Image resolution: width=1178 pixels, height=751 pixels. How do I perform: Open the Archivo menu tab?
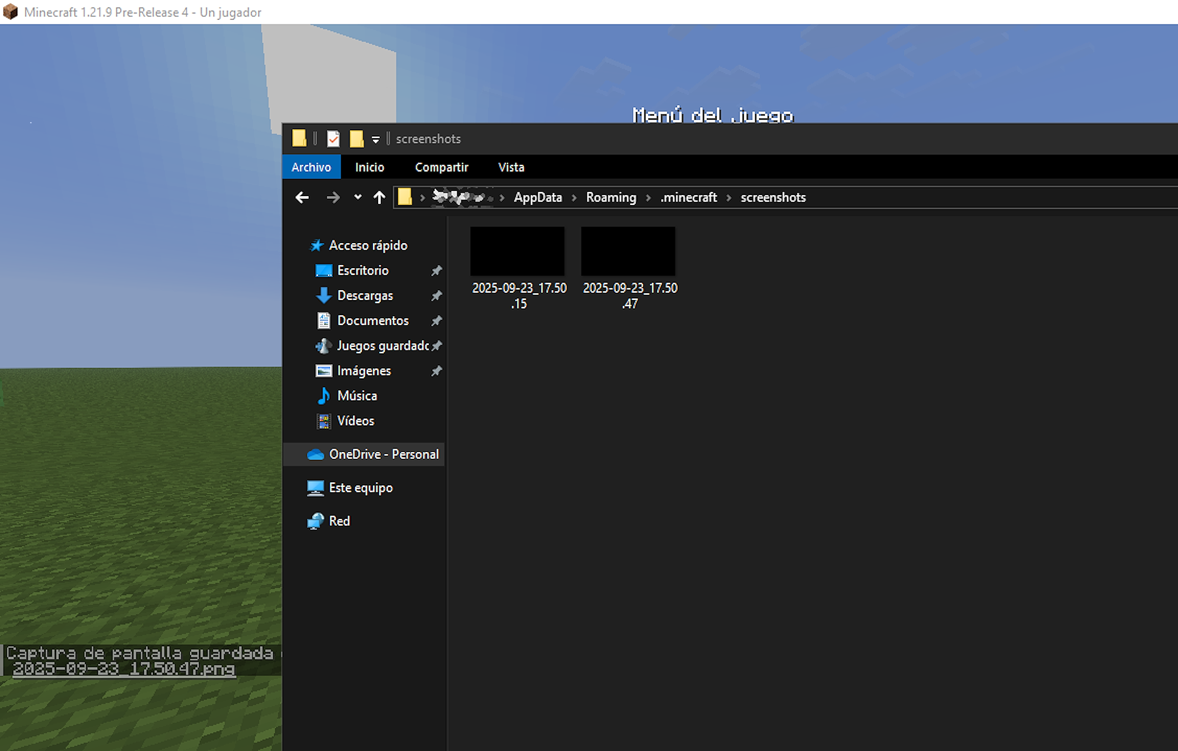[311, 167]
